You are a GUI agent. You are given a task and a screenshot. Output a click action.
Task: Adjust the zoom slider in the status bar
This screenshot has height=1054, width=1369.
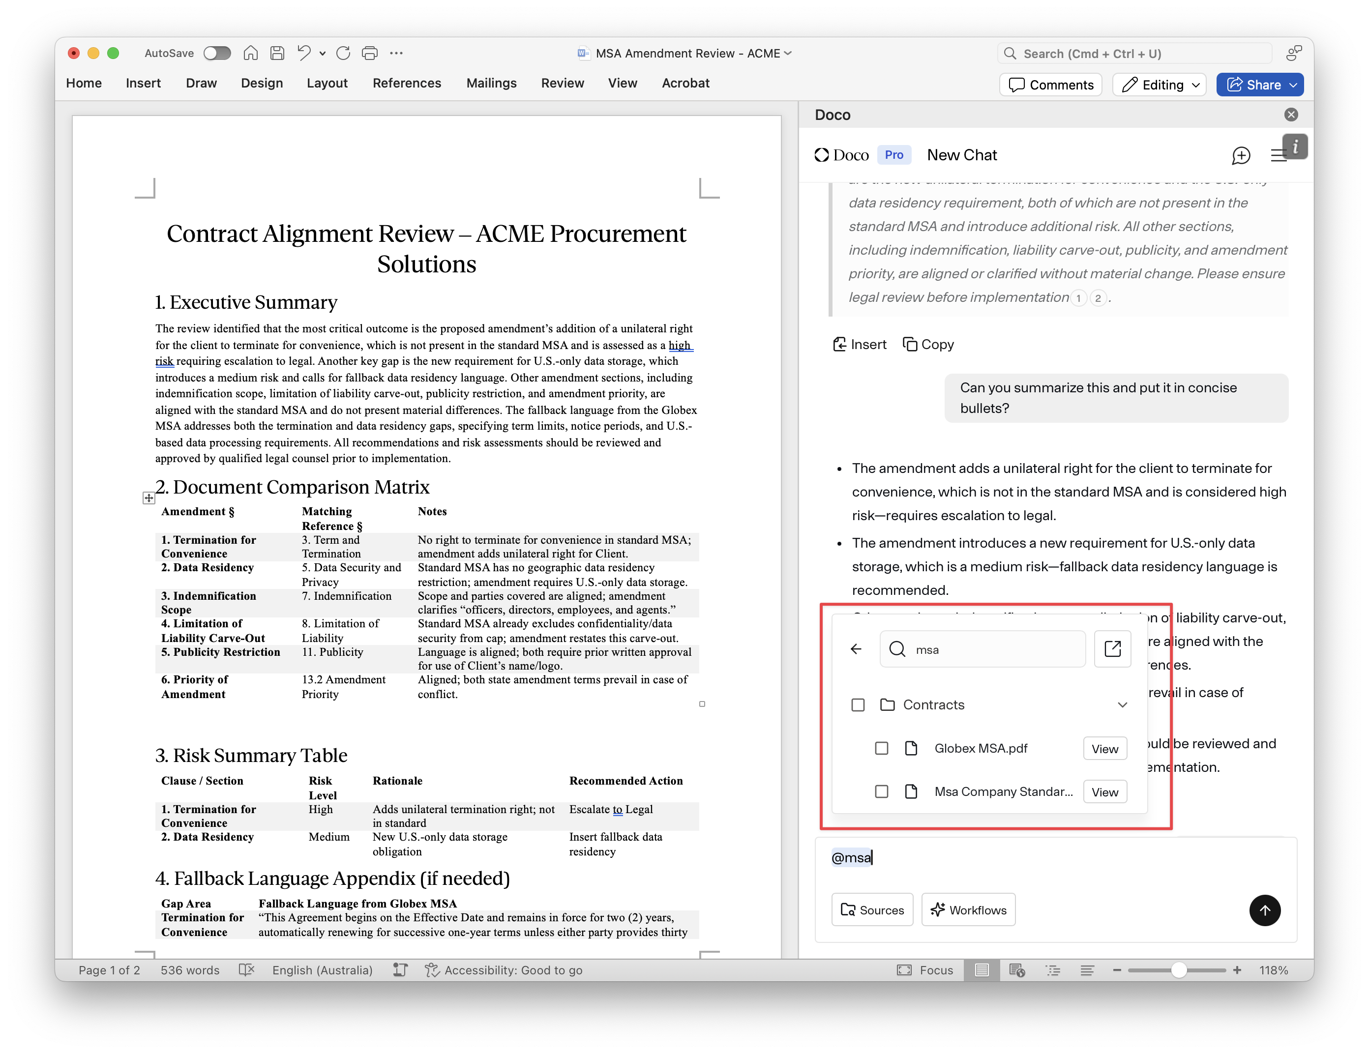(1178, 970)
